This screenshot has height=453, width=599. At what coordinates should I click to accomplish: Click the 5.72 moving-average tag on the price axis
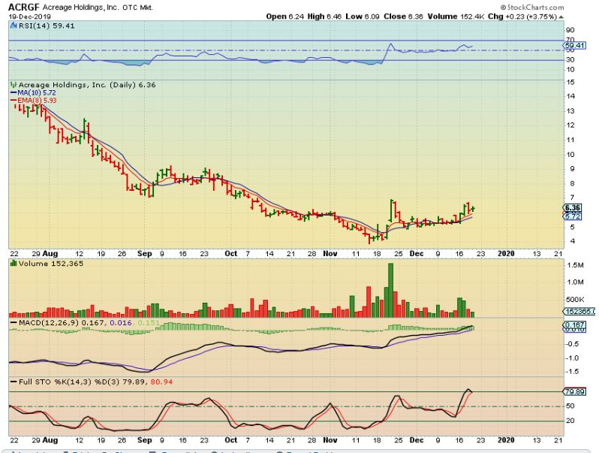pyautogui.click(x=572, y=216)
